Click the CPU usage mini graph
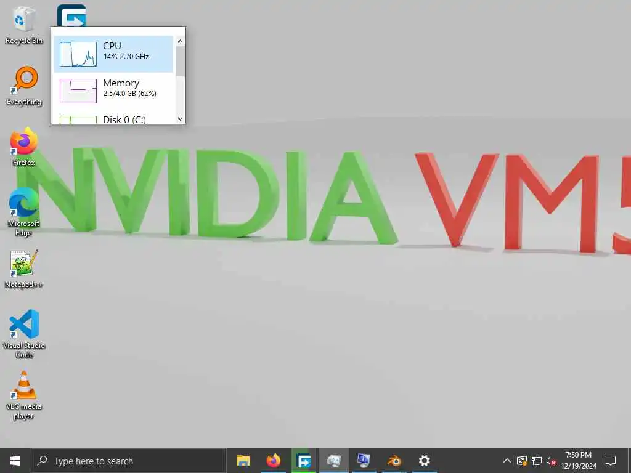 [78, 54]
